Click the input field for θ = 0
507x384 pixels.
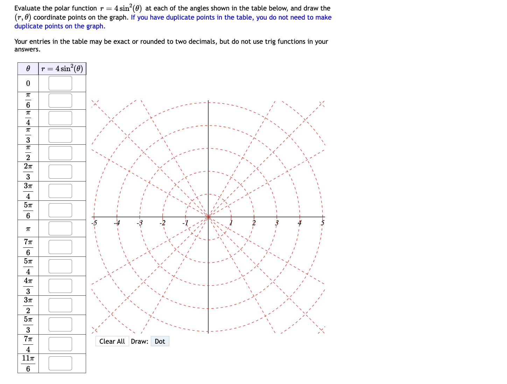(x=60, y=83)
